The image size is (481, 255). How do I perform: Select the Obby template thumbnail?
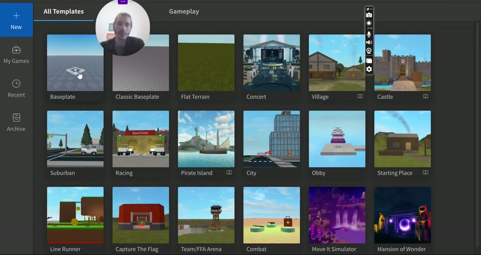pos(337,139)
